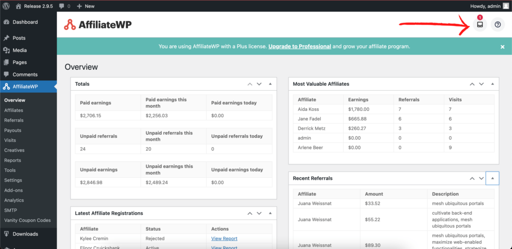The height and width of the screenshot is (249, 512).
Task: Click the Rejected status cell
Action: pyautogui.click(x=155, y=239)
